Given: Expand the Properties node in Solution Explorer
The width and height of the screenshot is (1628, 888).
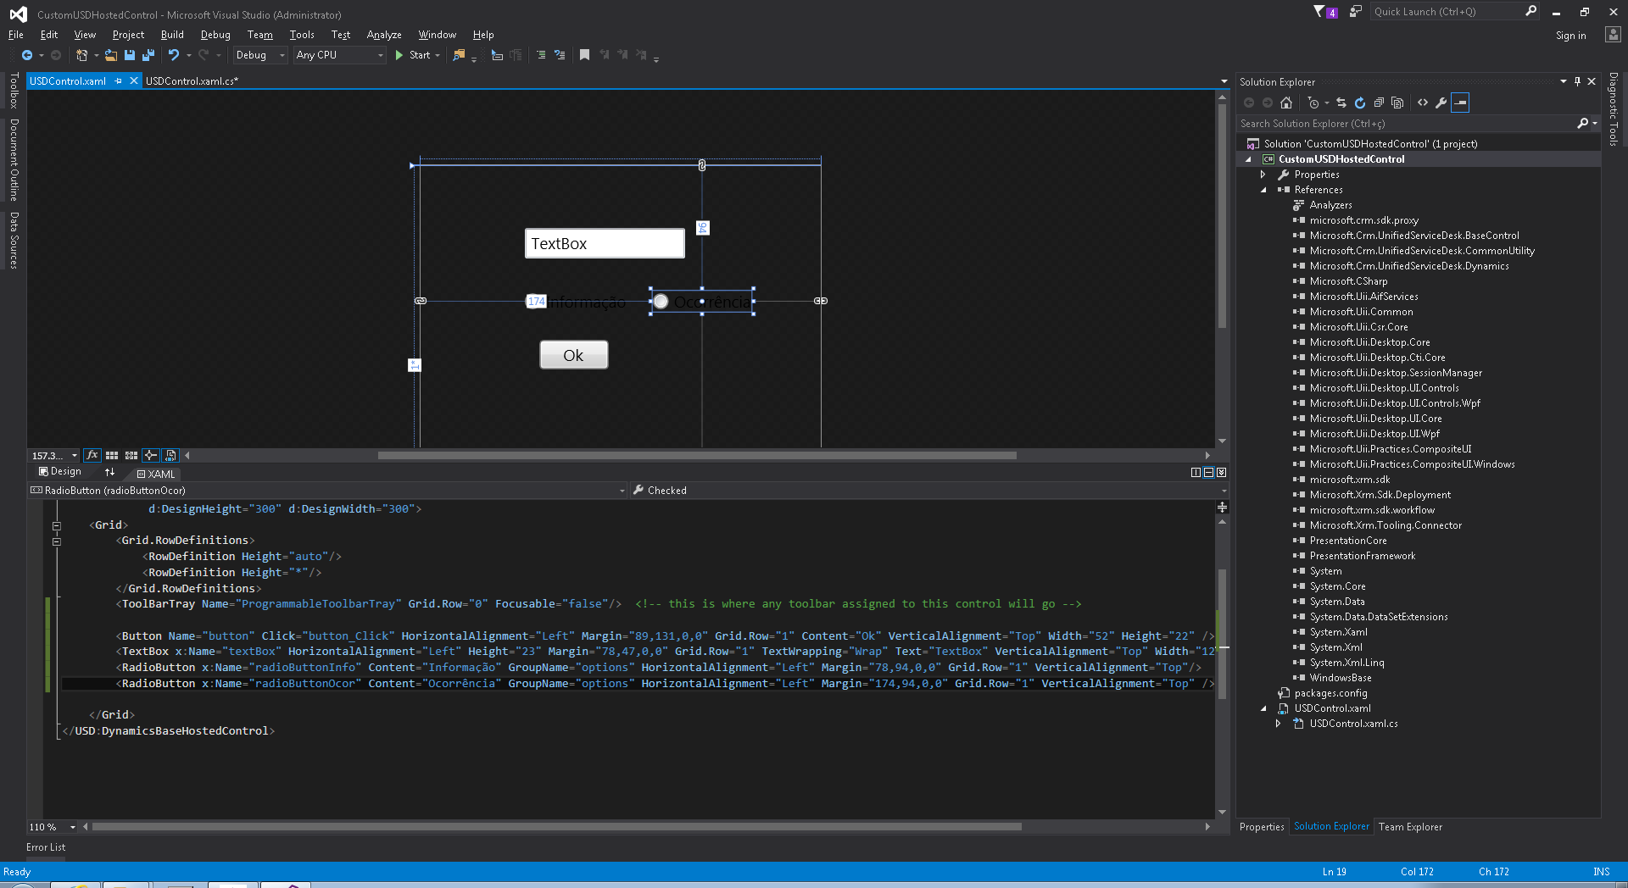Looking at the screenshot, I should tap(1263, 175).
